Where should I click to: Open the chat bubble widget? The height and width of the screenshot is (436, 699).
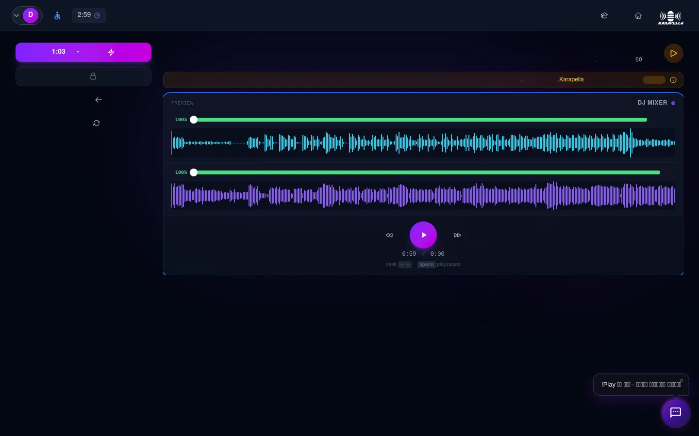point(676,413)
